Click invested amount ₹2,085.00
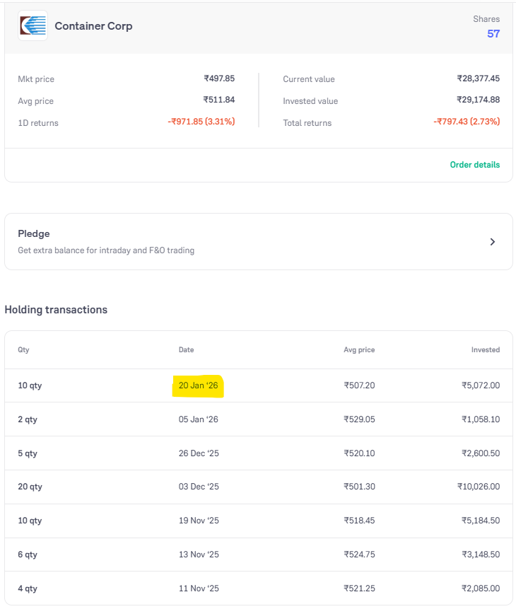The width and height of the screenshot is (516, 609). (480, 588)
